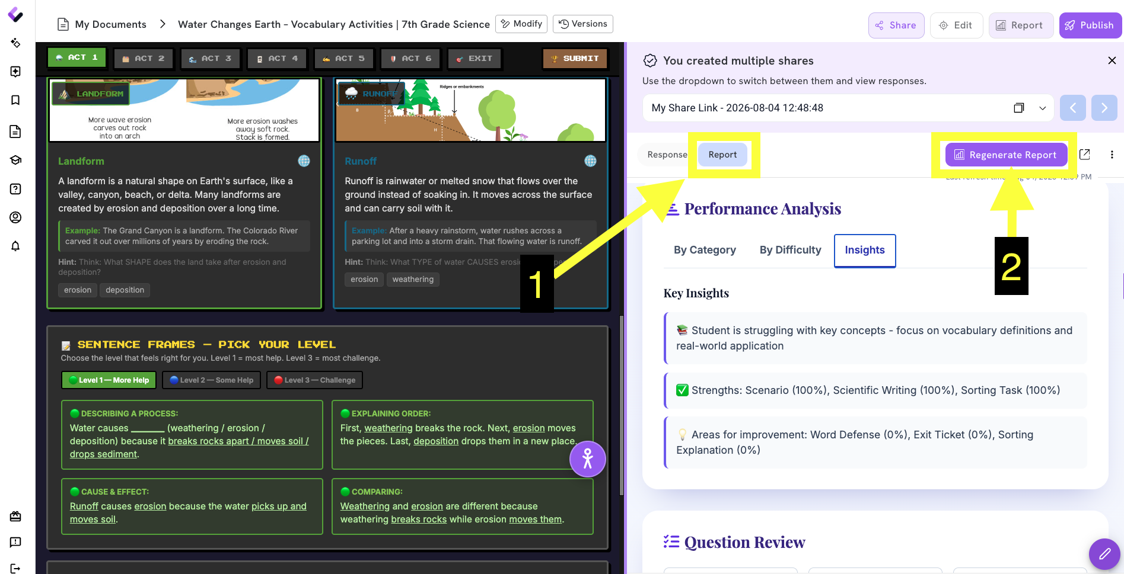Click the copy share link icon
The width and height of the screenshot is (1124, 574).
pos(1018,108)
